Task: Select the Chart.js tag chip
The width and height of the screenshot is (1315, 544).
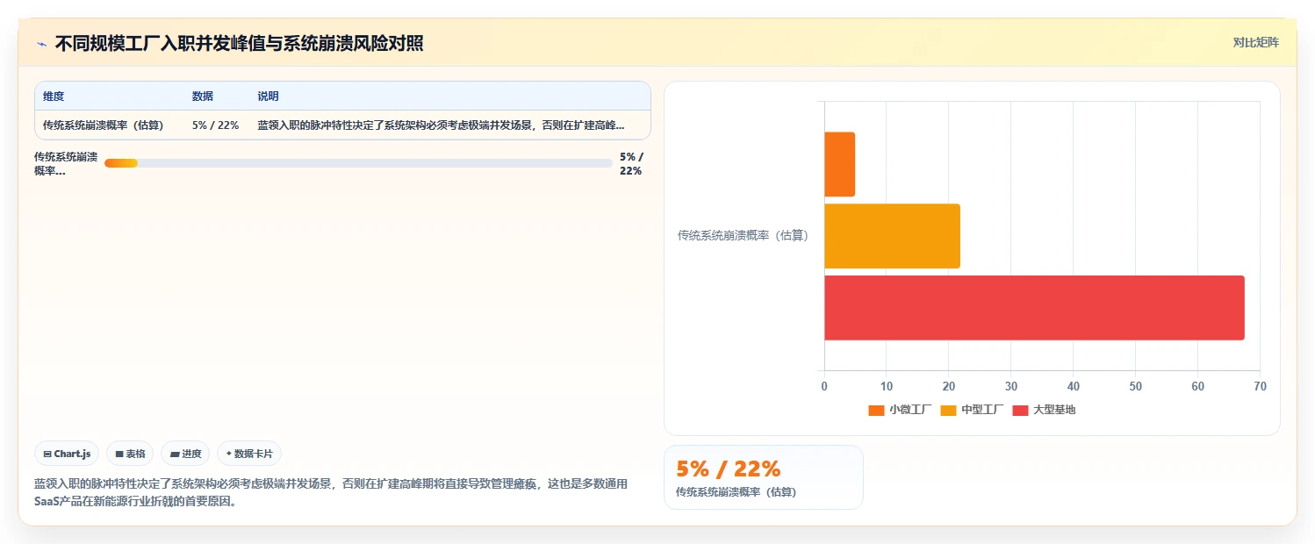Action: pyautogui.click(x=67, y=454)
